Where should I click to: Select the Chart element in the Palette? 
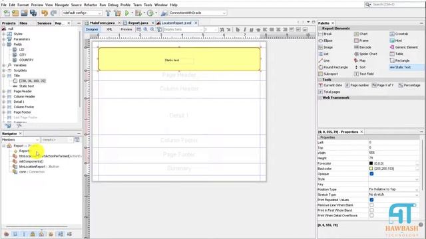[361, 34]
